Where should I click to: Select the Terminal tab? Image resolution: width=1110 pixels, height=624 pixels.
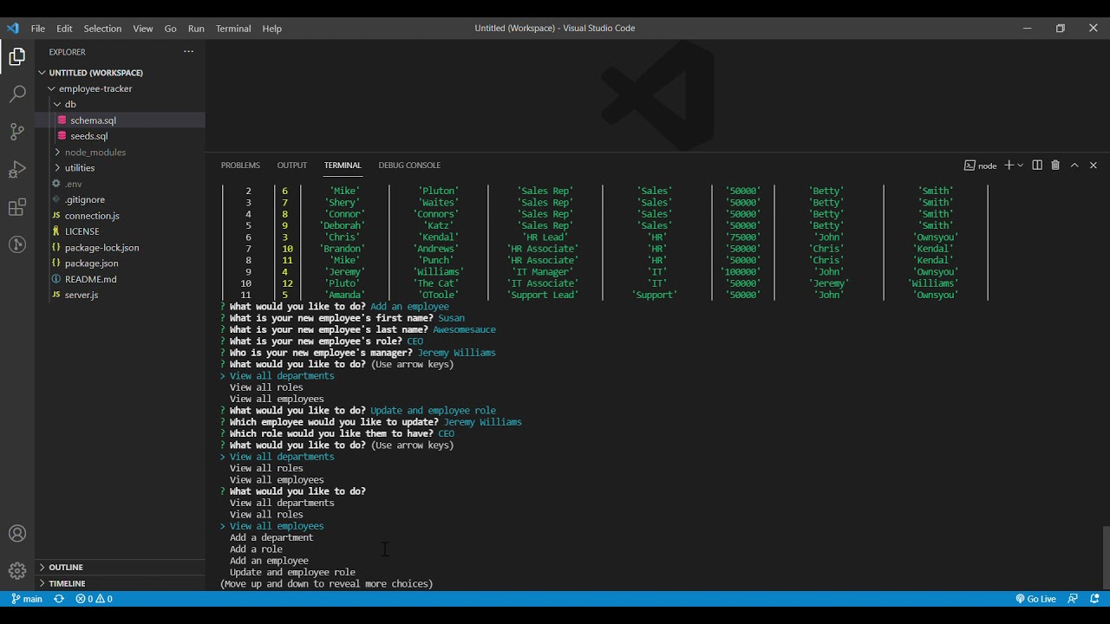343,166
